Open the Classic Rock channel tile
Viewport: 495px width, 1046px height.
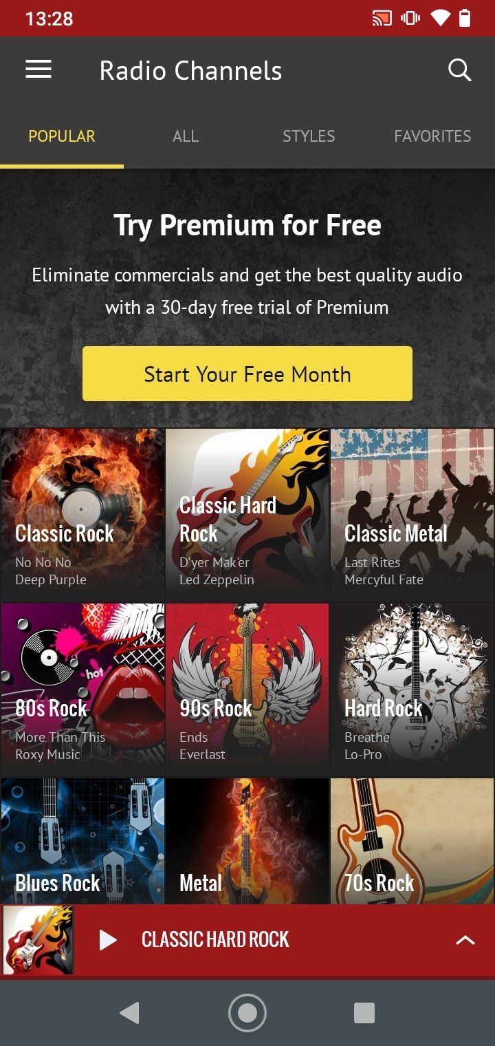(x=82, y=515)
